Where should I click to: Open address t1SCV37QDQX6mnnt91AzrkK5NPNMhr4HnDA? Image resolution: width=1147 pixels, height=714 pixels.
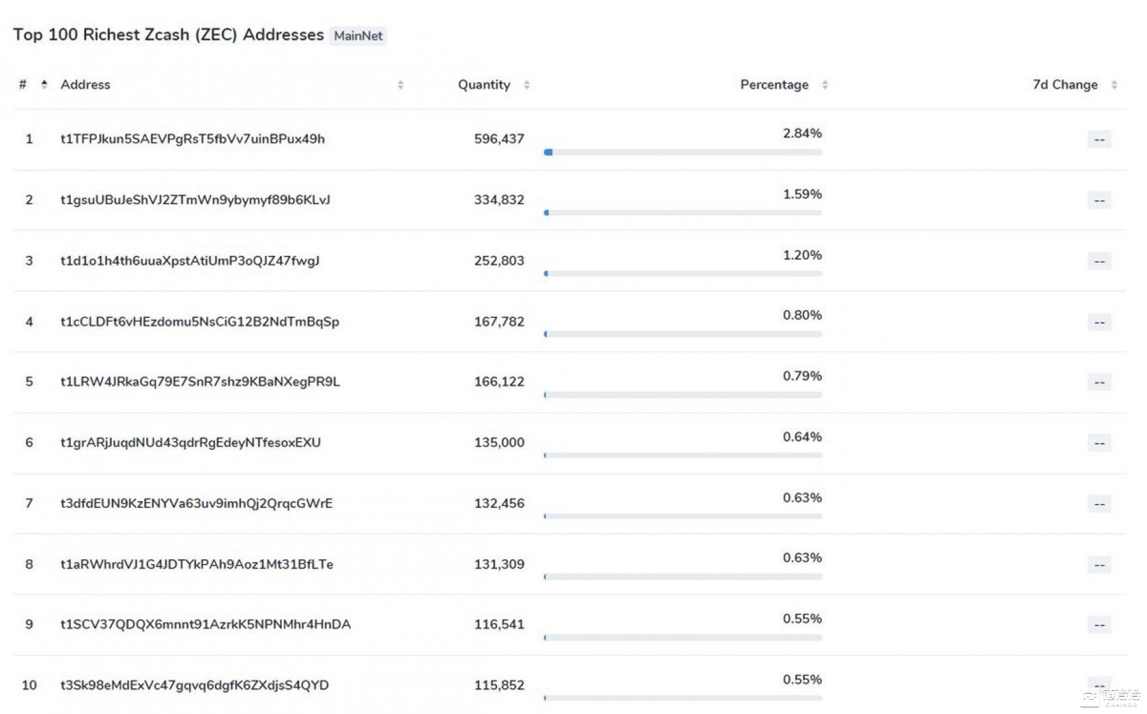(206, 624)
